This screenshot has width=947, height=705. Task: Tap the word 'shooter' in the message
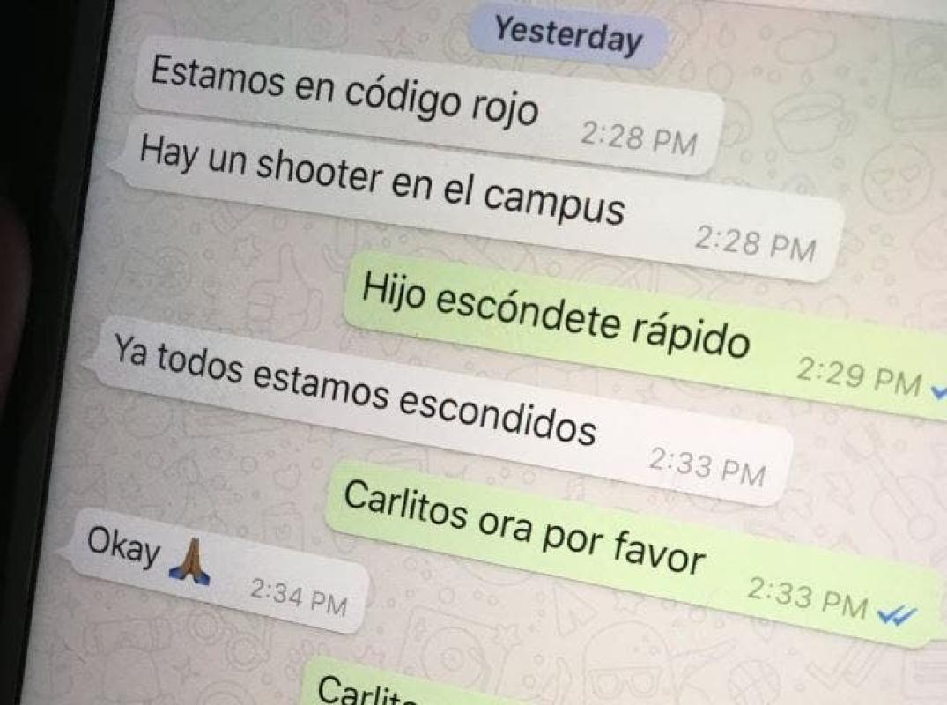(319, 174)
